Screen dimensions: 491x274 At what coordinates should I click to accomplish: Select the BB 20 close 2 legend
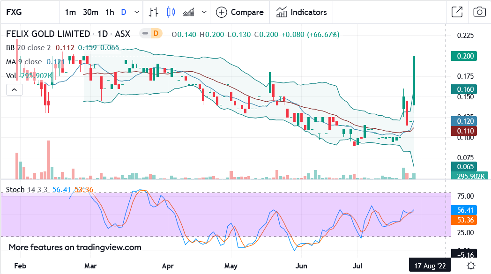pyautogui.click(x=29, y=48)
